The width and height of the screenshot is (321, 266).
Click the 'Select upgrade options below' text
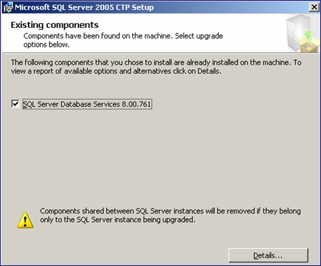point(123,40)
